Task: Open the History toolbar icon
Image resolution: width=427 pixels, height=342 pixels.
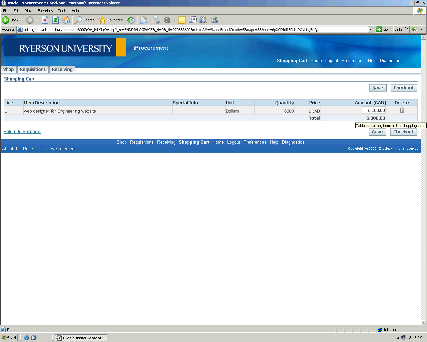Action: click(x=131, y=20)
